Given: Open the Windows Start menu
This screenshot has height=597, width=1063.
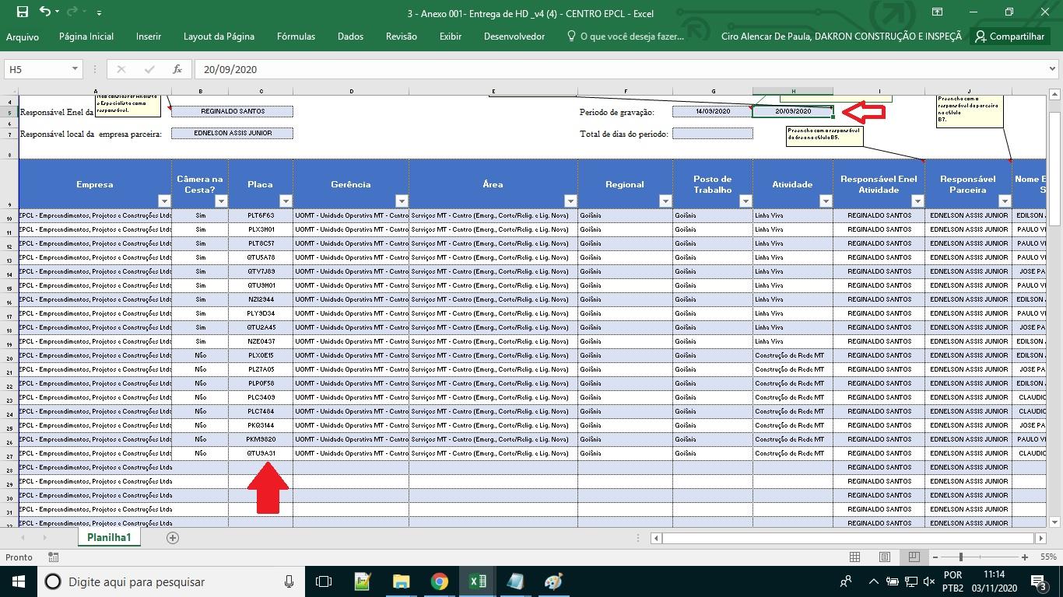Looking at the screenshot, I should pos(18,581).
